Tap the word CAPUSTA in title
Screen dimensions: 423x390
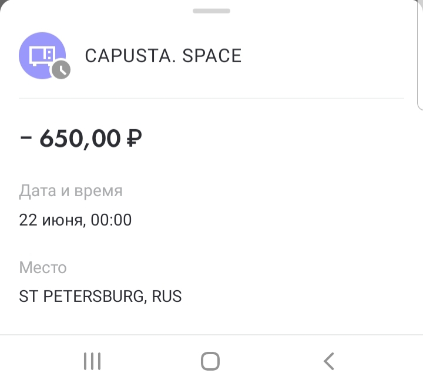(129, 56)
